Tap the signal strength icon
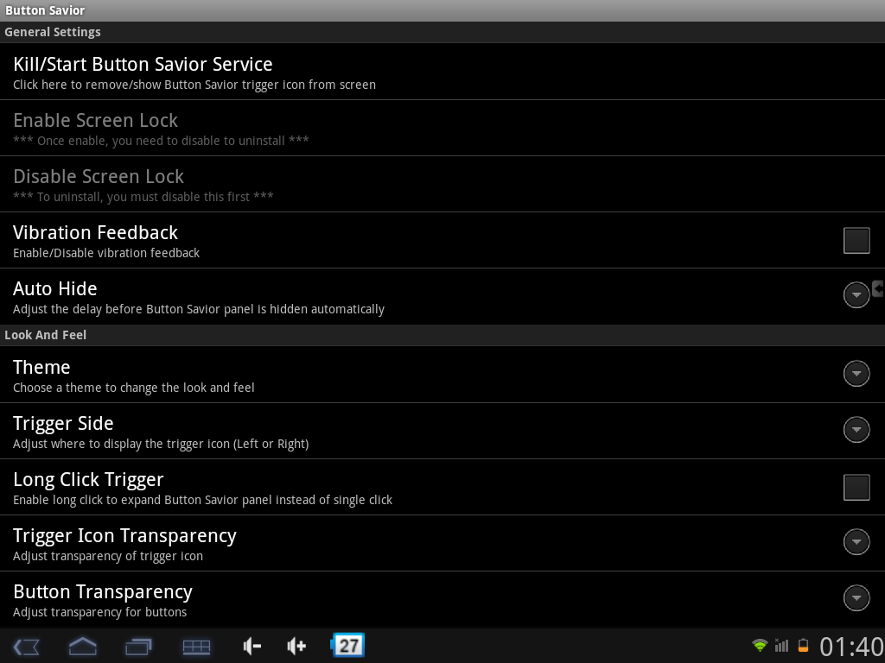Viewport: 885px width, 663px height. (781, 645)
